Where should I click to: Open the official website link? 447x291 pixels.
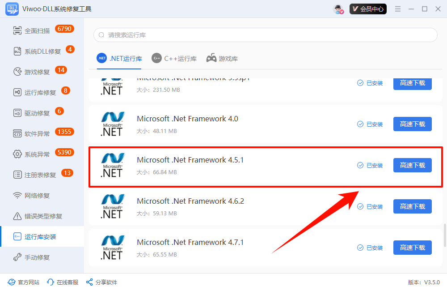point(24,282)
